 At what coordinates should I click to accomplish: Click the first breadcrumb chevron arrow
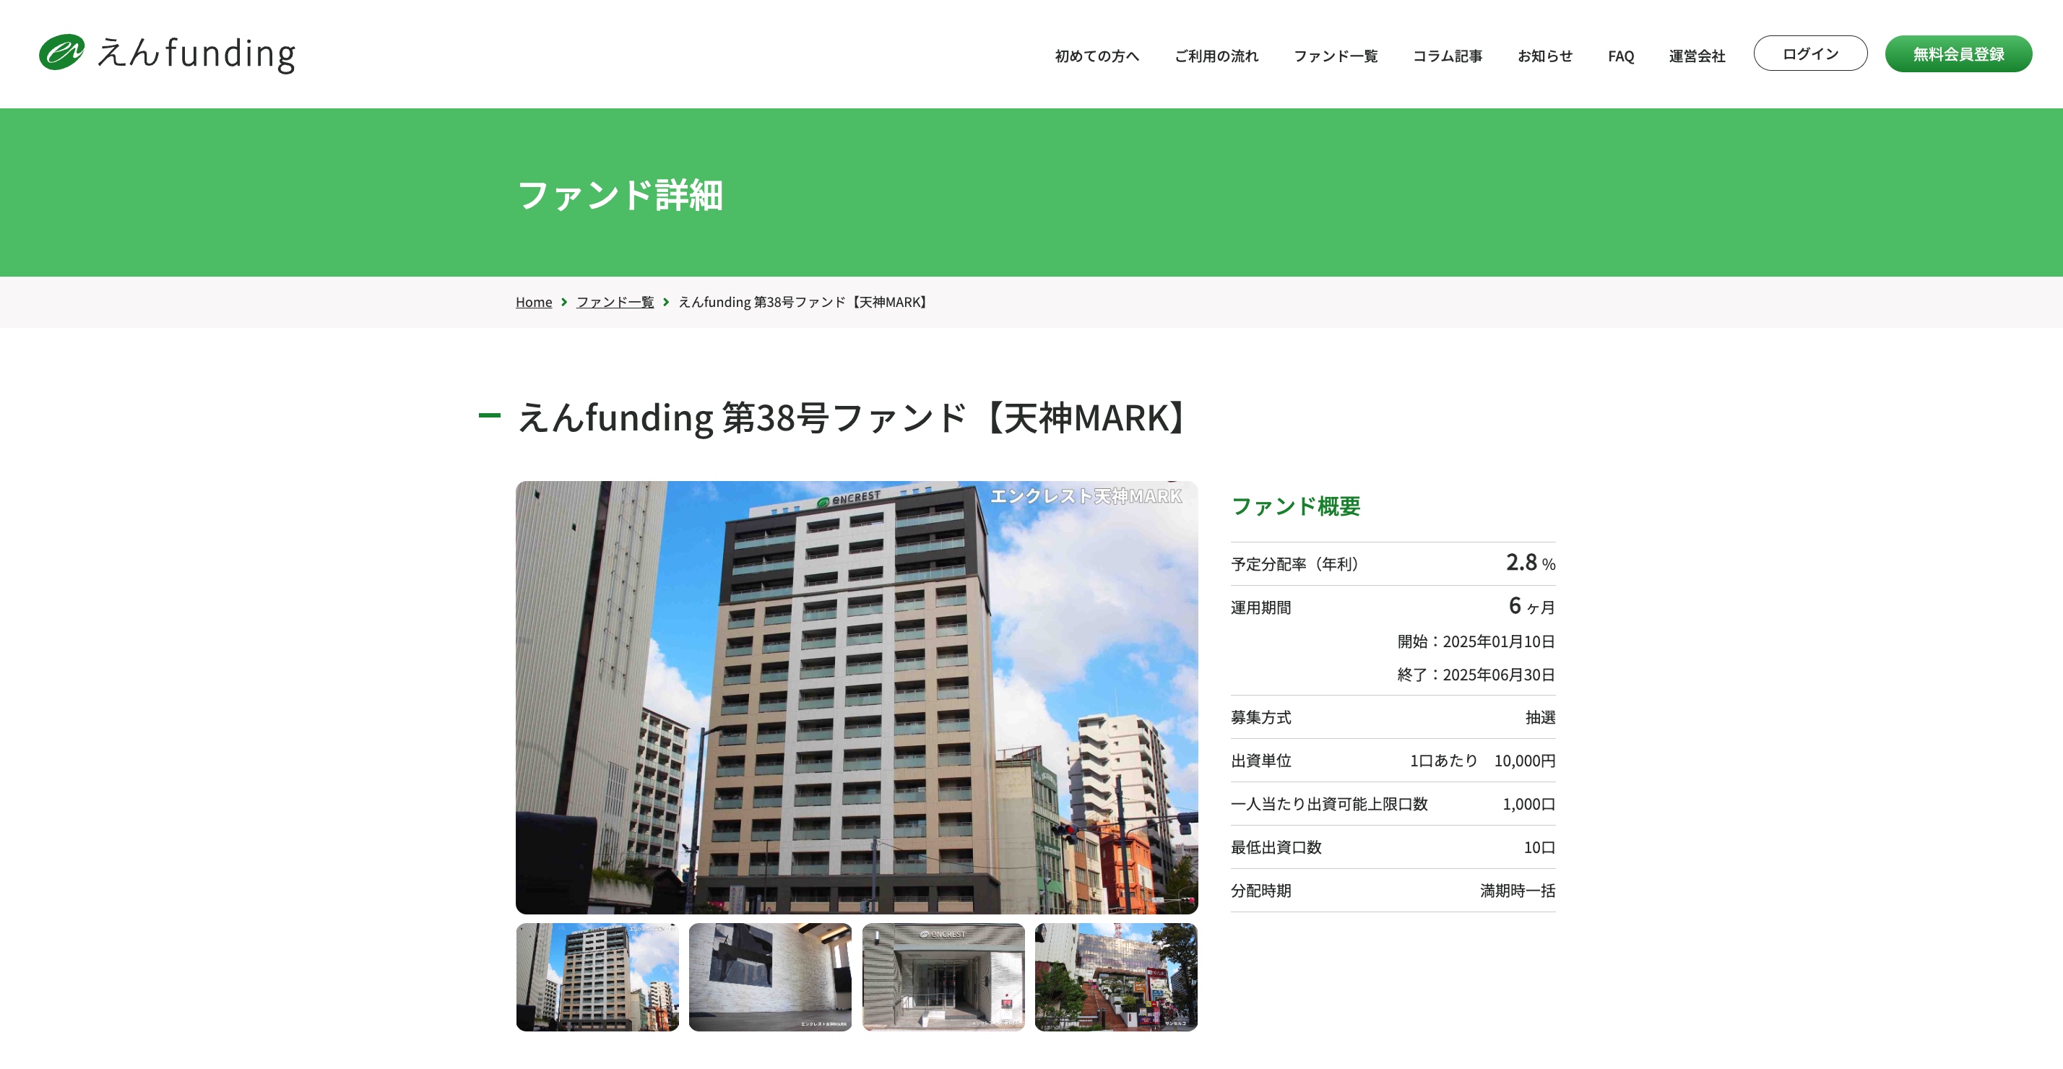click(564, 302)
